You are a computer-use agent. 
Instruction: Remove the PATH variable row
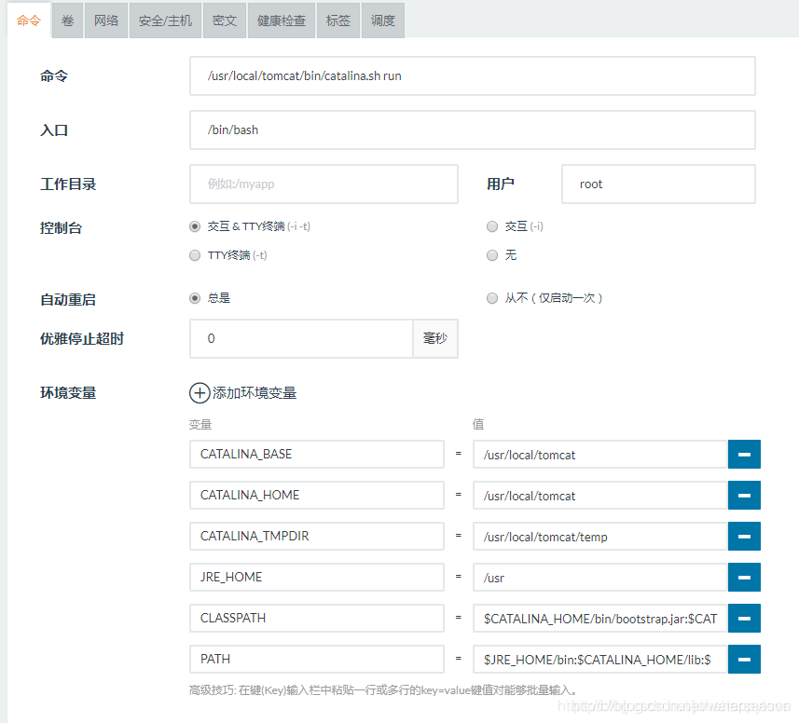click(x=744, y=660)
